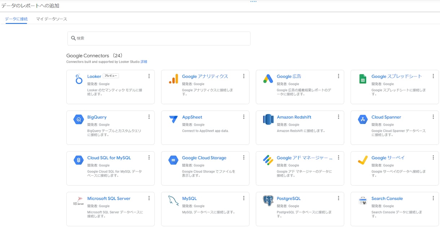Screen dimensions: 440x227
Task: Open more options for Google 広告
Action: pyautogui.click(x=338, y=76)
